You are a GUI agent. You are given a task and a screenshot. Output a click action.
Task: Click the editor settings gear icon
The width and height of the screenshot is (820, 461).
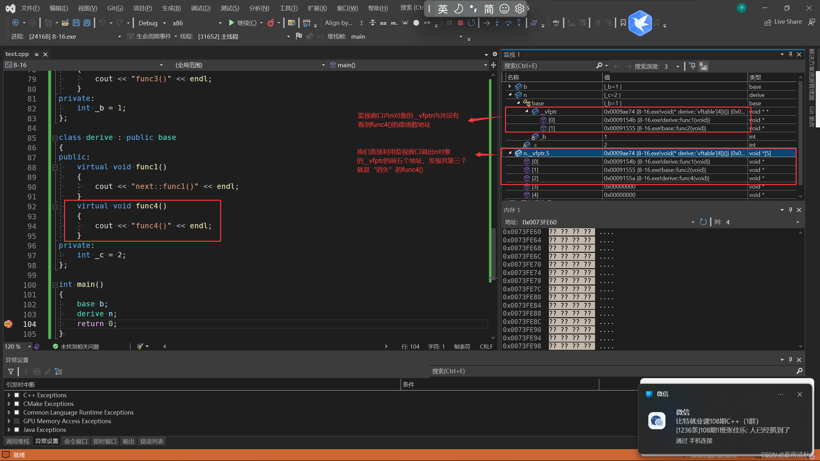click(x=495, y=54)
